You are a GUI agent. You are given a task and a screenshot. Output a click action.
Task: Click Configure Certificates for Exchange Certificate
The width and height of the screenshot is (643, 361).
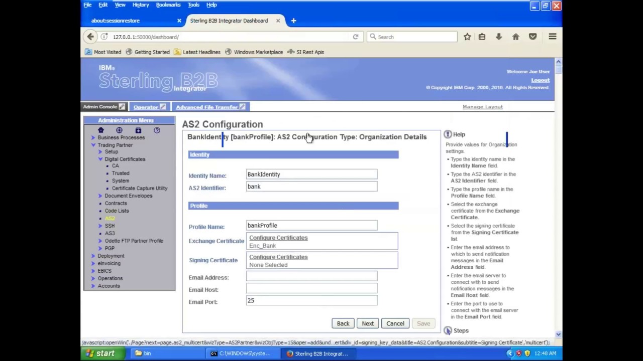pos(278,238)
